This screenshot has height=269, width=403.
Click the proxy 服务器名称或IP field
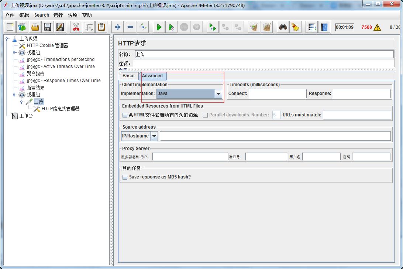pyautogui.click(x=190, y=157)
